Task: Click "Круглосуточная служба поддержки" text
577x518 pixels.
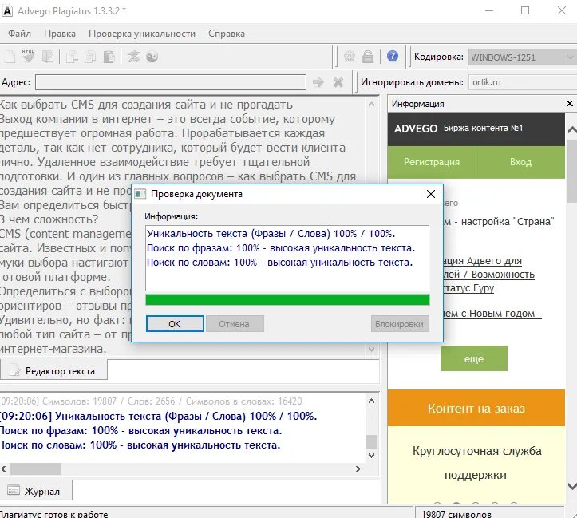Action: pos(476,463)
